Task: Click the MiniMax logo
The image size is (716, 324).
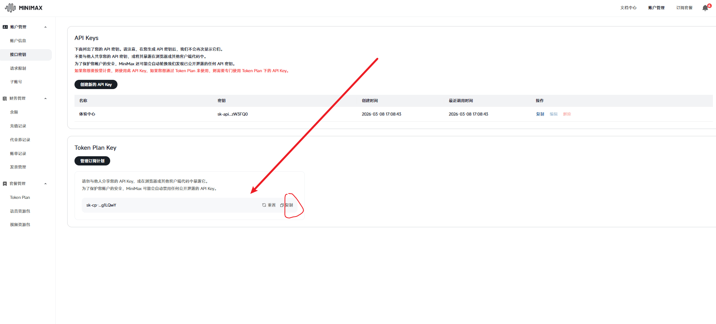Action: pos(24,8)
